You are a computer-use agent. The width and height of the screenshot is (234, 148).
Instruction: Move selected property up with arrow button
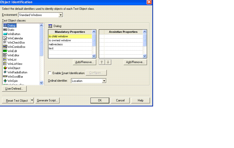pos(102,62)
